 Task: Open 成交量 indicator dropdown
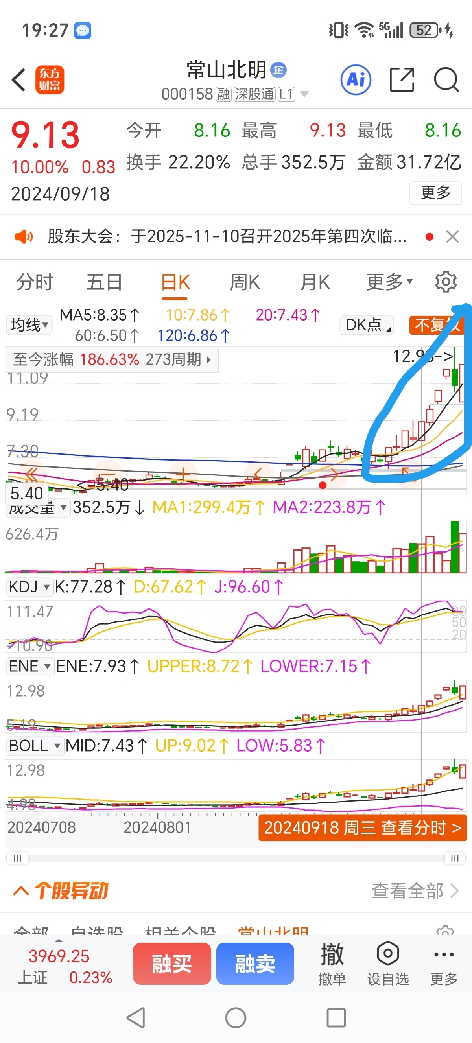[x=39, y=507]
